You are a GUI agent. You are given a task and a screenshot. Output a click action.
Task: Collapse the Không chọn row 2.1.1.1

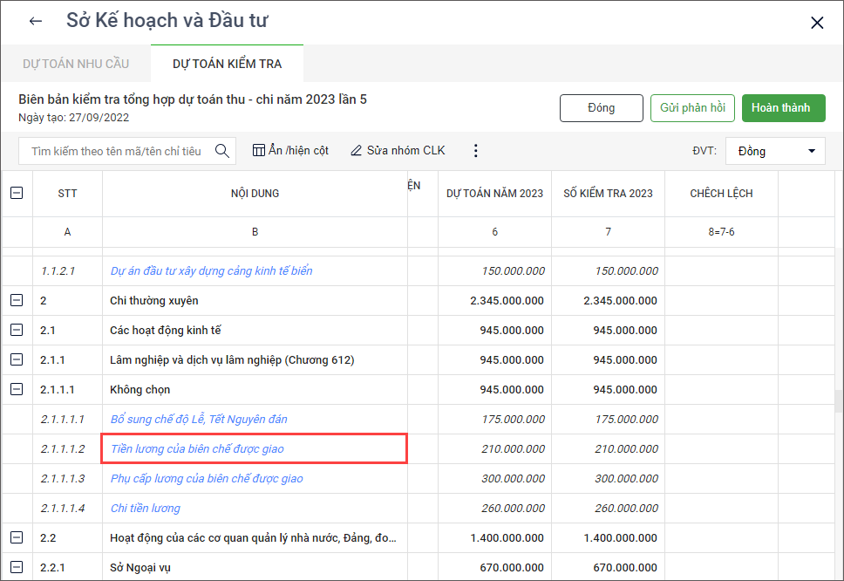(17, 390)
